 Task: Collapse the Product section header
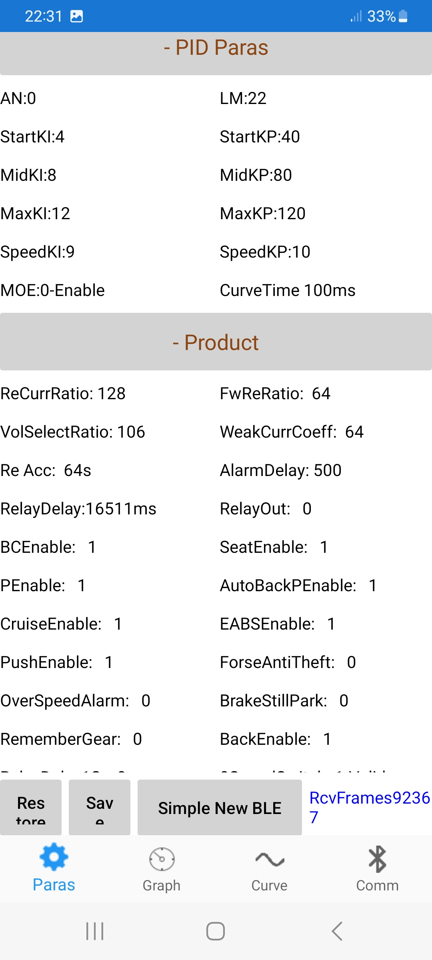216,342
